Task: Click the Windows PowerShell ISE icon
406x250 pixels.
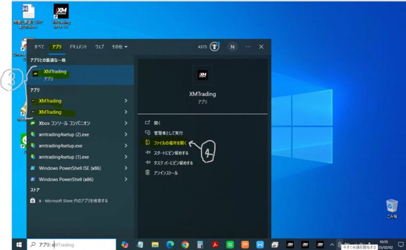Action: pos(32,168)
